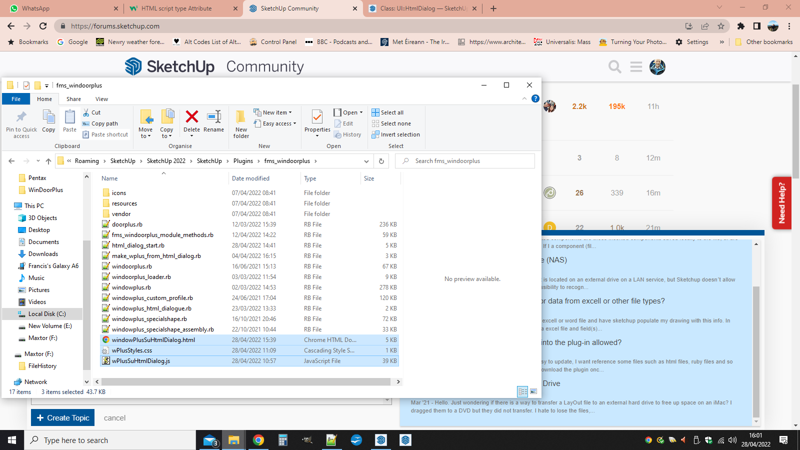Refresh the Explorer folder view

[381, 161]
